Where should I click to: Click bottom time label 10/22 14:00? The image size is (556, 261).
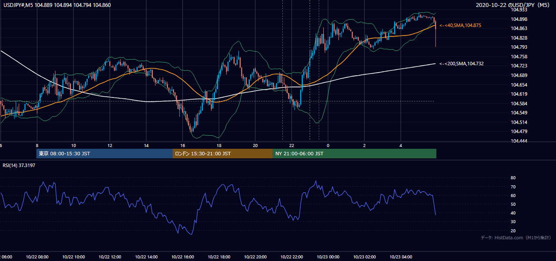146,257
